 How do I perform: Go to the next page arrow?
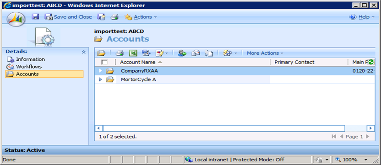coord(367,137)
